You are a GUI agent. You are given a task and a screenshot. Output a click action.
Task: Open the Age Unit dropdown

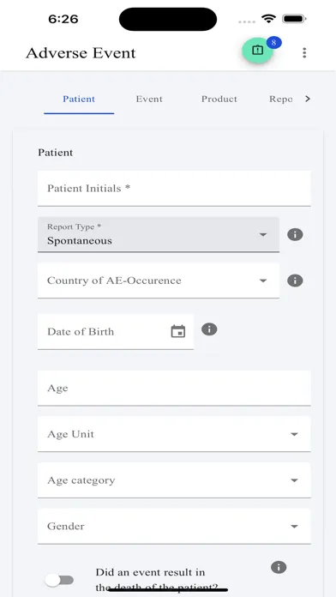[174, 434]
